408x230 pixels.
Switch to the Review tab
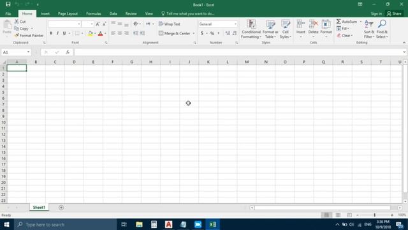131,13
